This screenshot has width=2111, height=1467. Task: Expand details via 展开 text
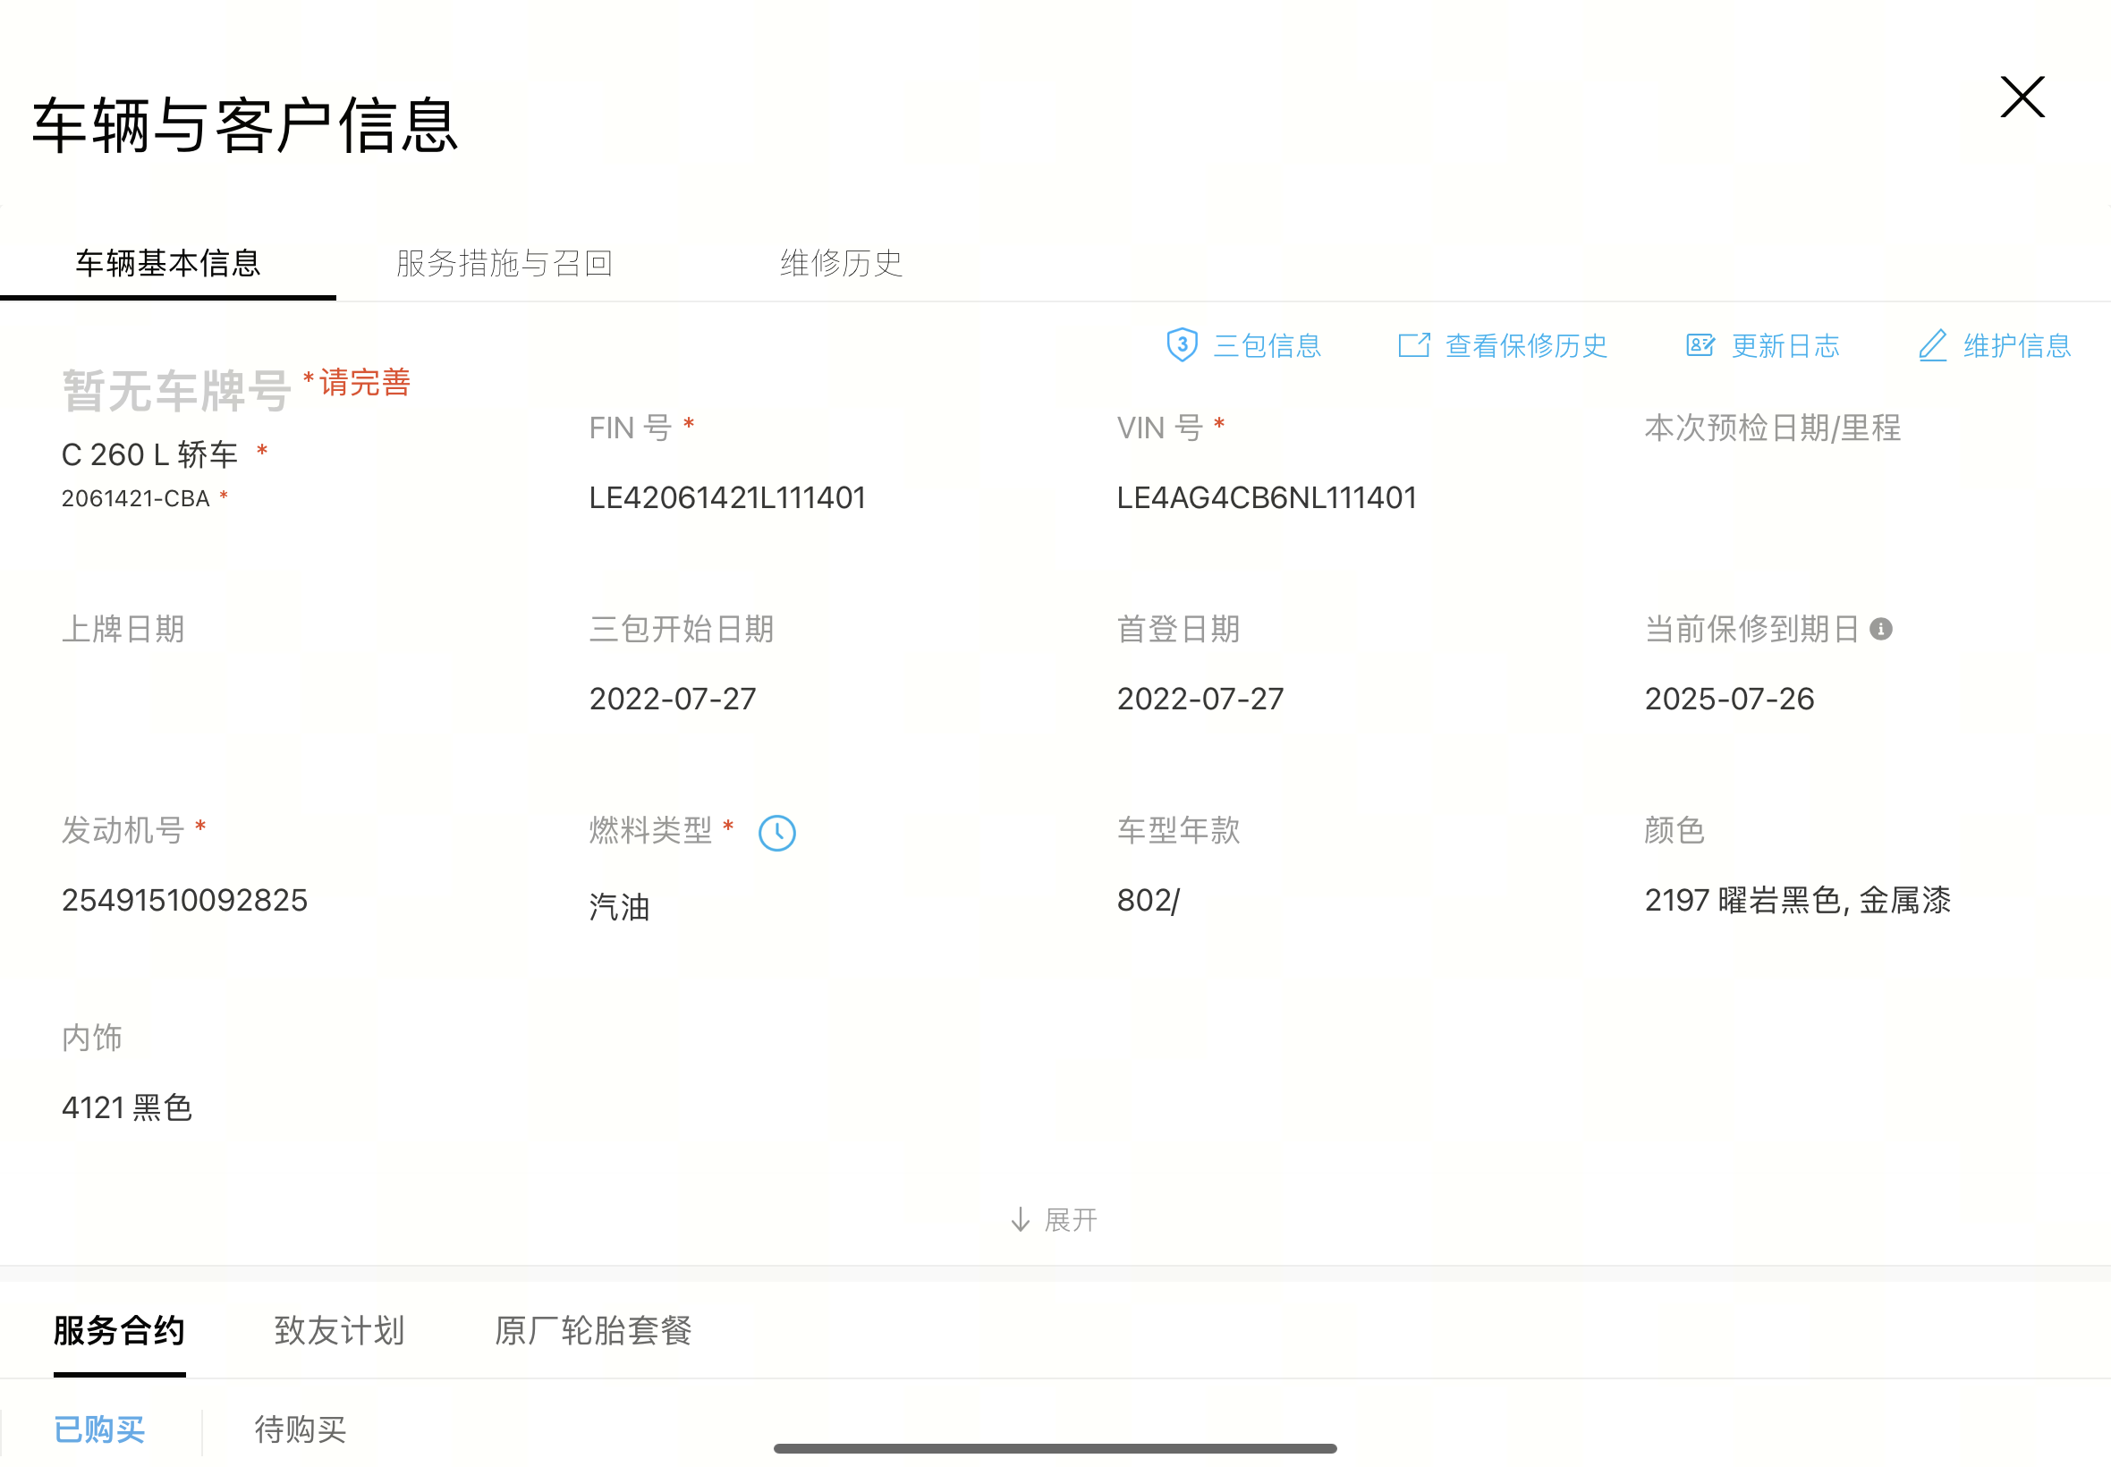coord(1071,1220)
